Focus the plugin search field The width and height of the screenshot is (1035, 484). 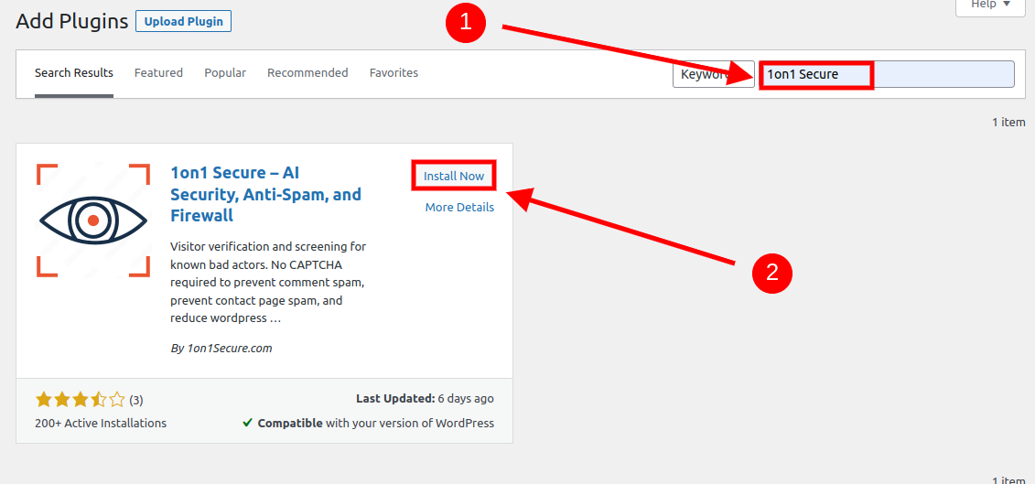[887, 75]
